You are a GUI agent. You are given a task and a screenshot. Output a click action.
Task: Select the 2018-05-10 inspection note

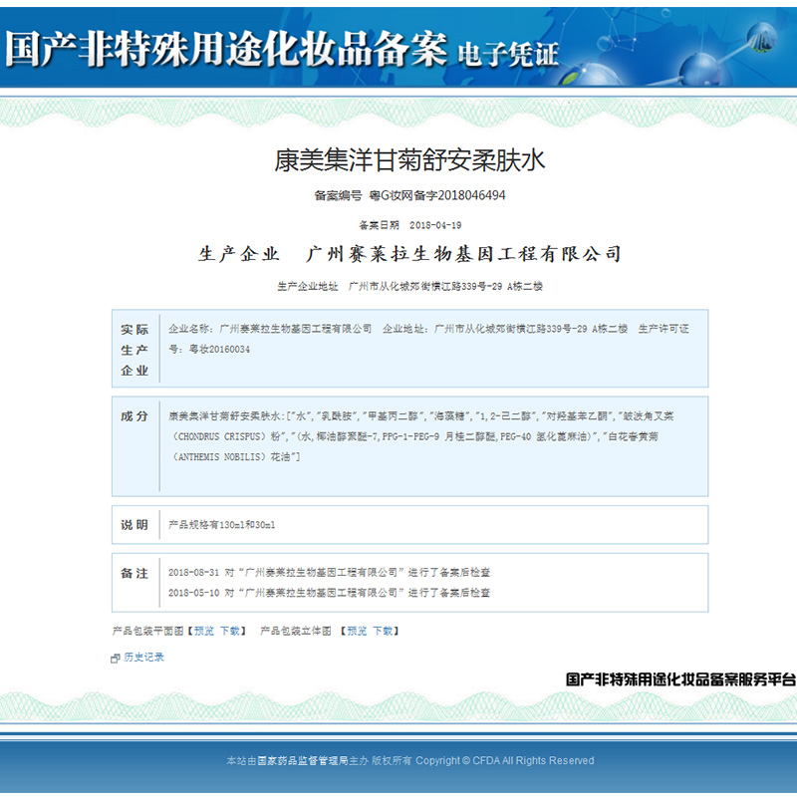tap(329, 593)
